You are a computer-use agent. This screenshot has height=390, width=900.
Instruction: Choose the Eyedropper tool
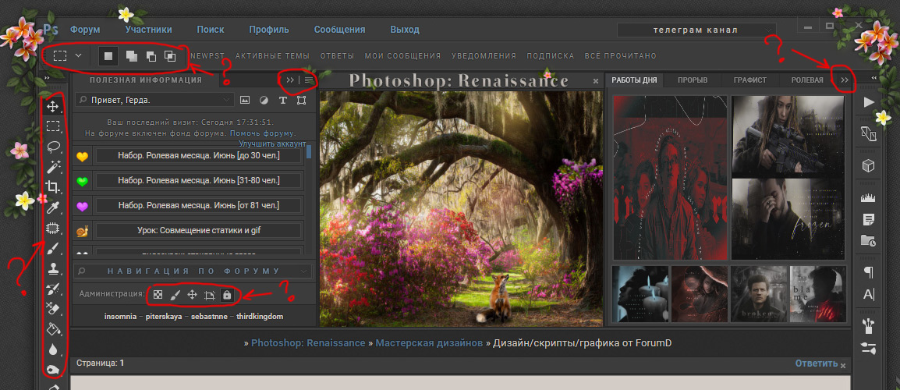coord(53,207)
